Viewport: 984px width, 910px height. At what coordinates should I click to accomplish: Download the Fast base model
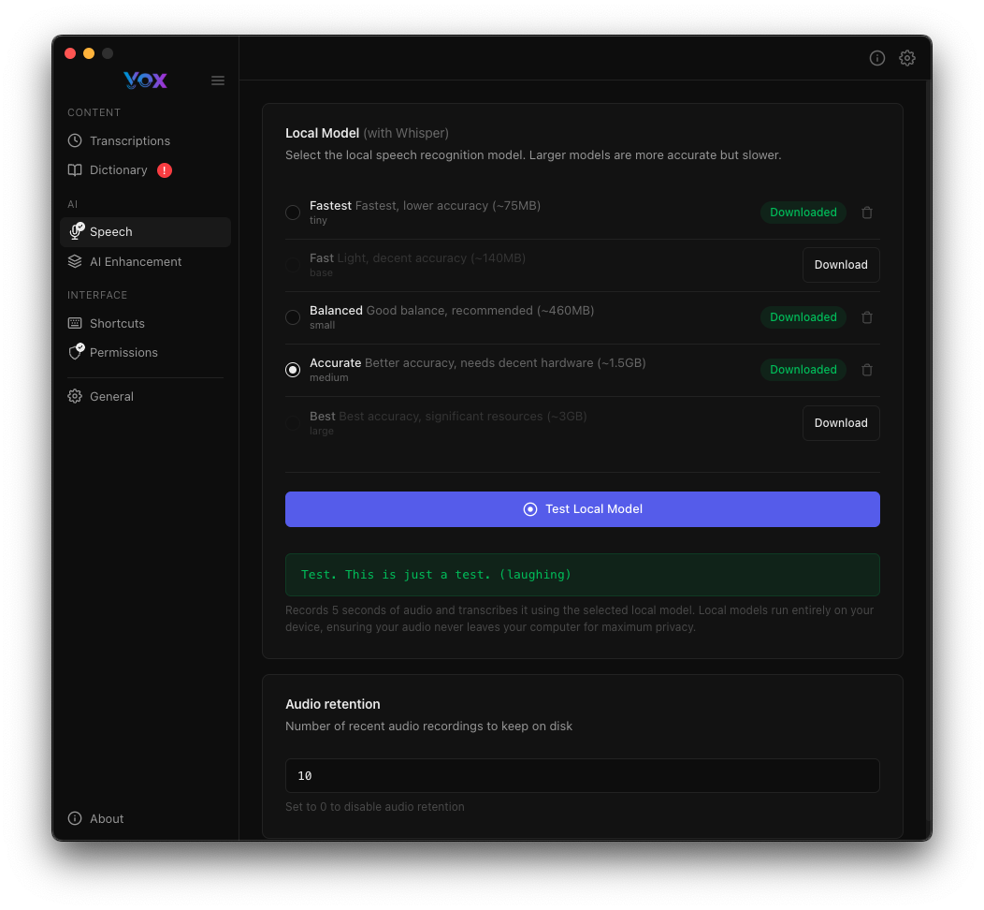(x=840, y=265)
